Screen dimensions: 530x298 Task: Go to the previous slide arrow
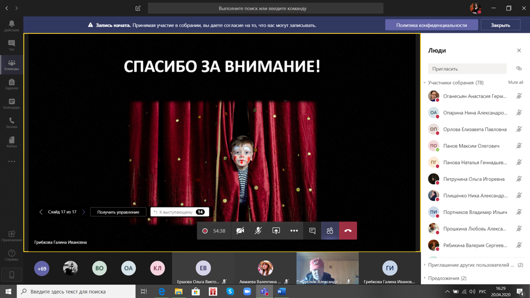41,212
